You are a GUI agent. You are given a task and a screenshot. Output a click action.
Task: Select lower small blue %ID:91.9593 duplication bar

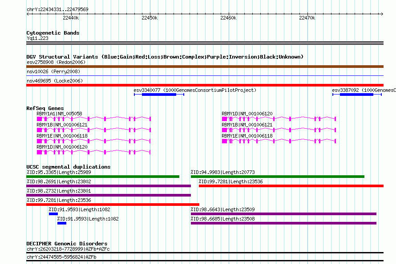(x=62, y=223)
